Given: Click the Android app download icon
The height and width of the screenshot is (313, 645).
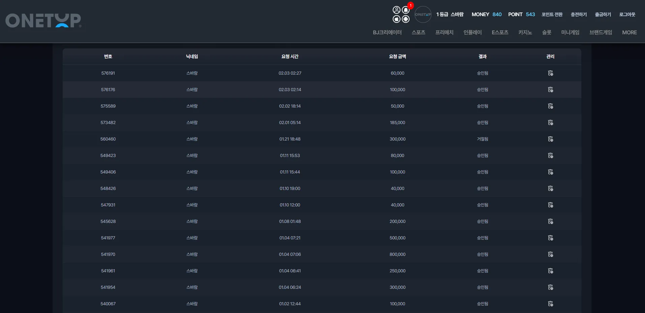Looking at the screenshot, I should [406, 19].
